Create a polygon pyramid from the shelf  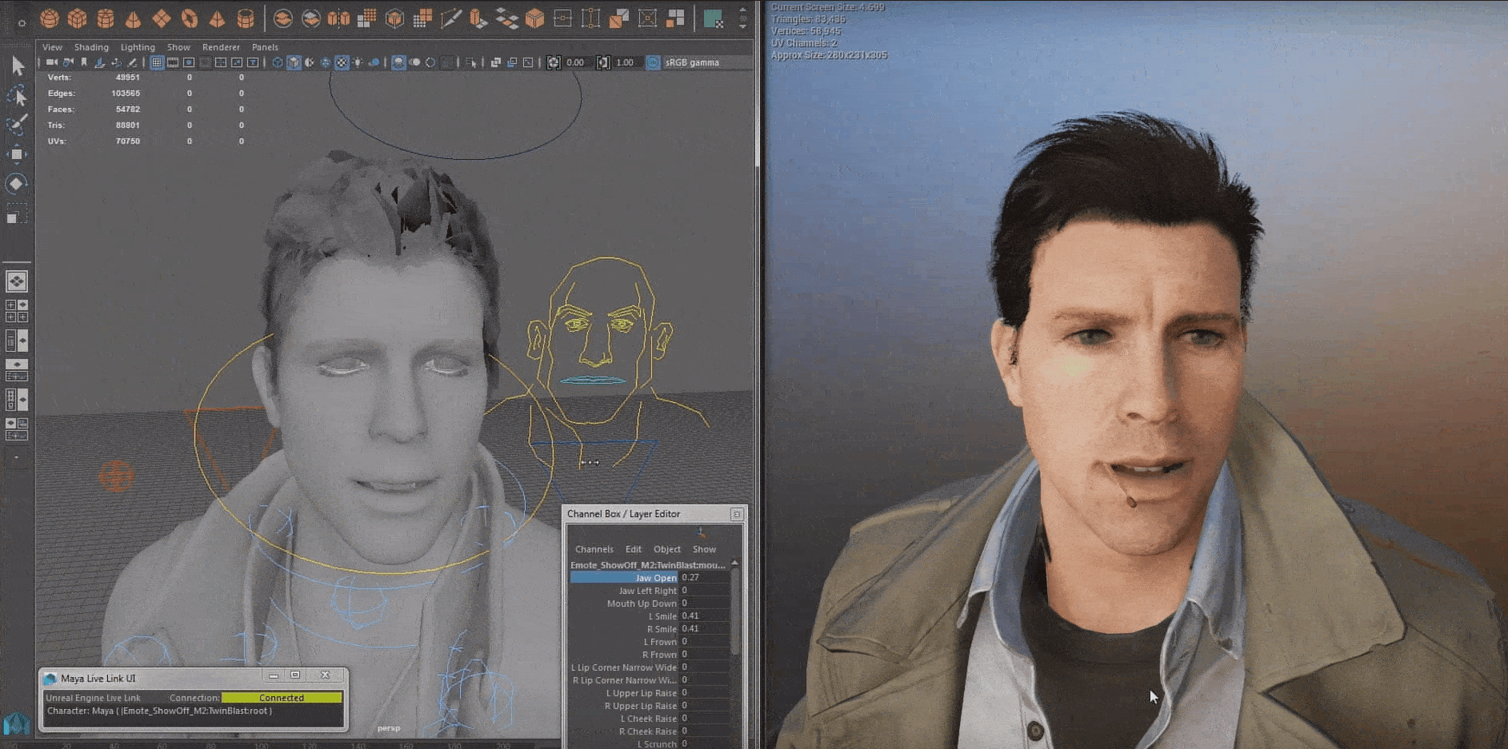tap(218, 18)
